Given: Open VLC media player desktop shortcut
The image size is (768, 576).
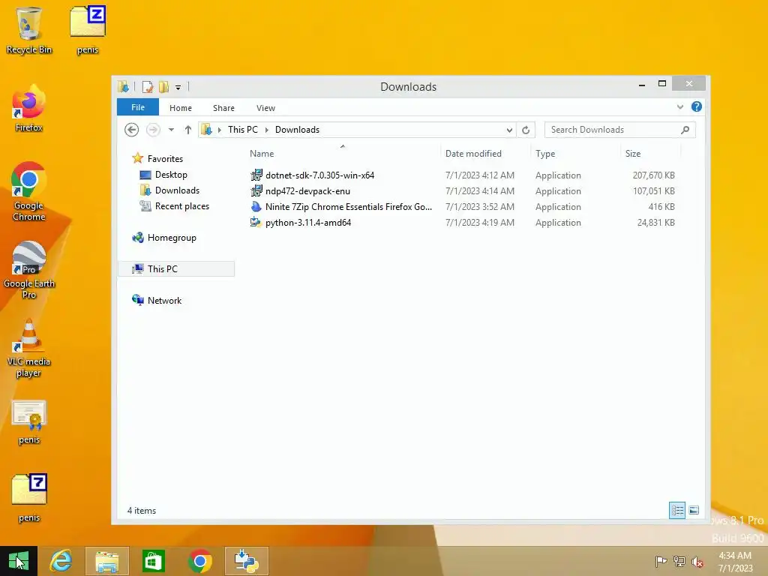Looking at the screenshot, I should coord(29,348).
